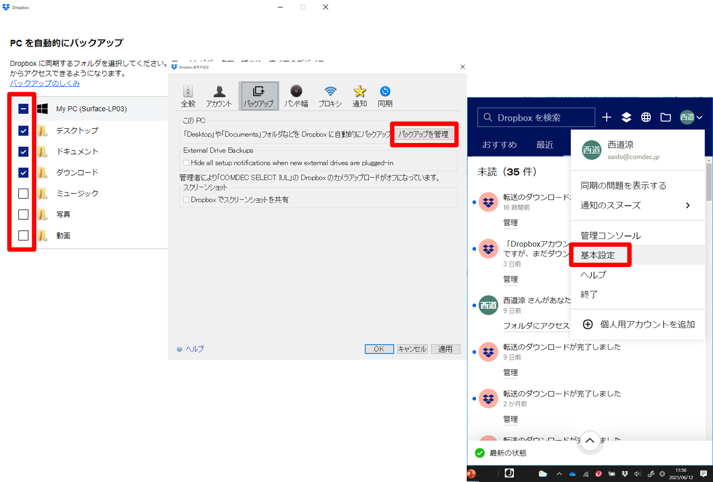This screenshot has width=713, height=482.
Task: Click the Dropbox avatar of 3 日前 notification
Action: click(489, 249)
